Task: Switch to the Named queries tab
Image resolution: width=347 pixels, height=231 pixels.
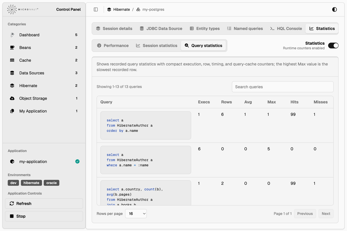Action: pos(245,29)
